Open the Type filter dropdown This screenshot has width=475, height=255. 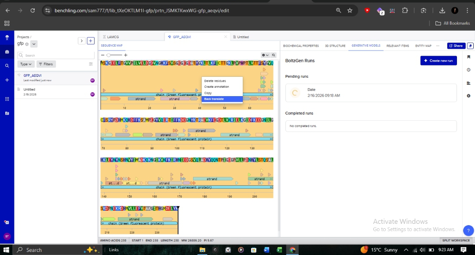point(26,64)
